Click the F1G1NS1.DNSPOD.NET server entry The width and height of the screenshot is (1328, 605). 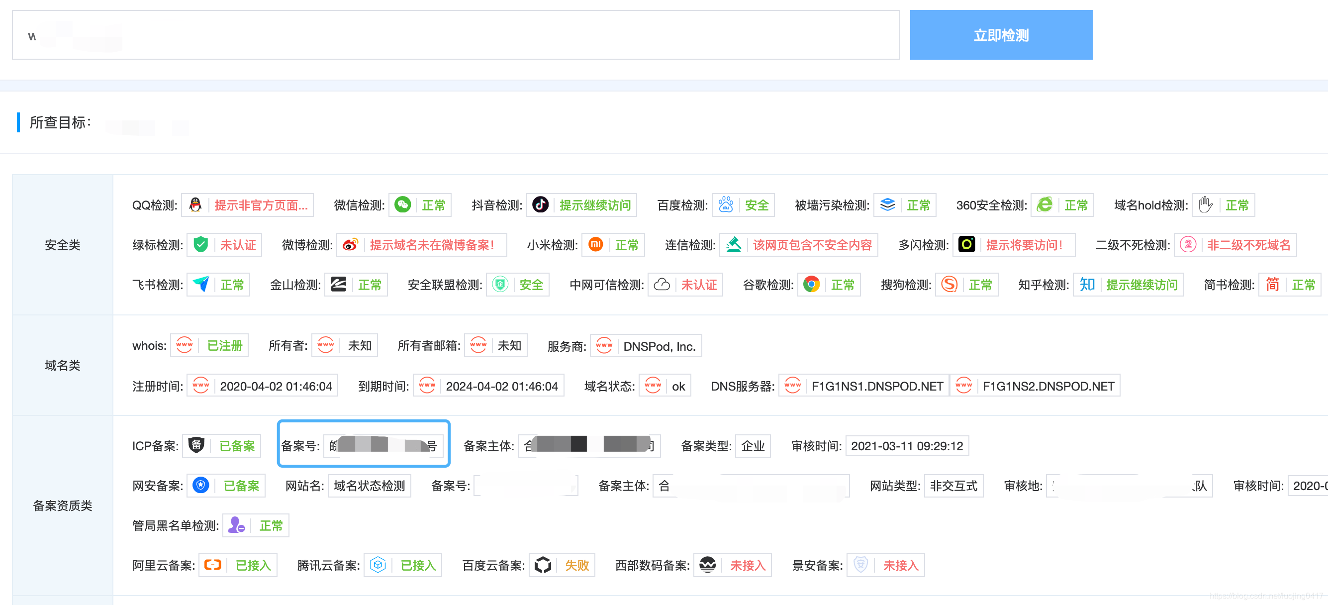[877, 386]
